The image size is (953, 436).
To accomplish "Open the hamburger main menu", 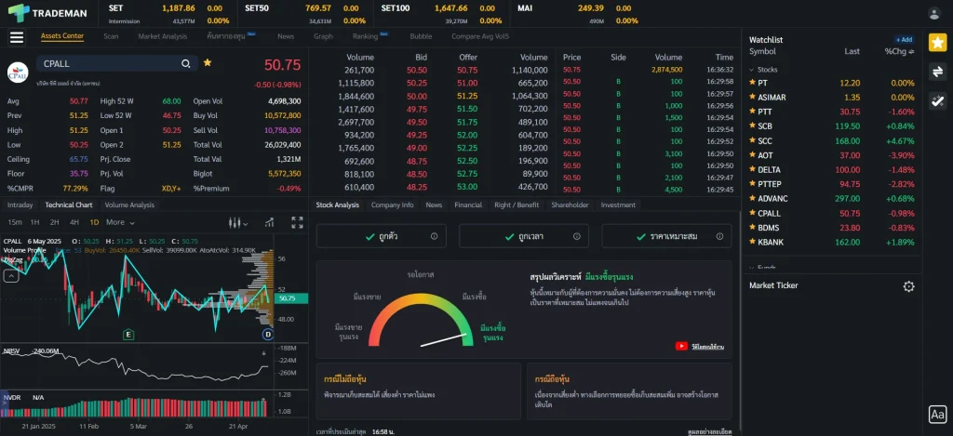I will click(x=16, y=37).
